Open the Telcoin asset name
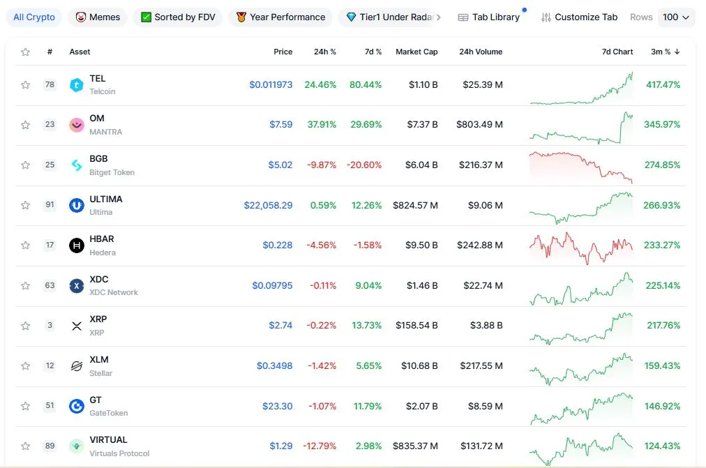The image size is (706, 468). coord(103,91)
